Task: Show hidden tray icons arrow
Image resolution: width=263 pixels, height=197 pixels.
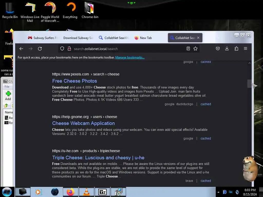Action: (x=218, y=192)
